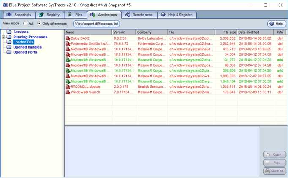Click the Help button question-mark icon
Image resolution: width=288 pixels, height=178 pixels.
(272, 24)
